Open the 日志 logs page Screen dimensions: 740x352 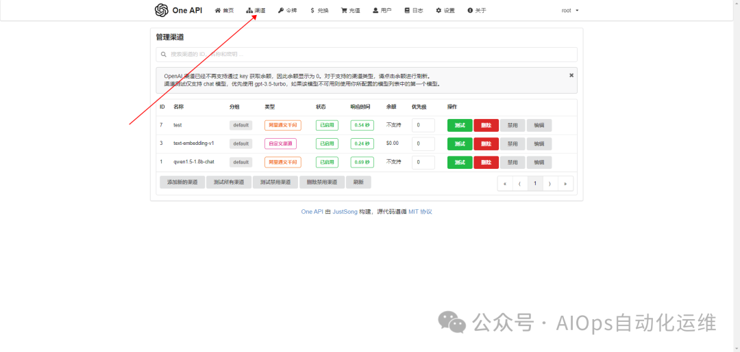click(x=414, y=10)
